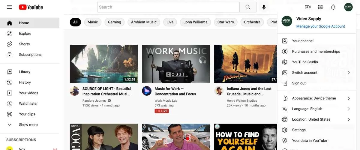
Task: Open Settings from account menu
Action: [316, 130]
